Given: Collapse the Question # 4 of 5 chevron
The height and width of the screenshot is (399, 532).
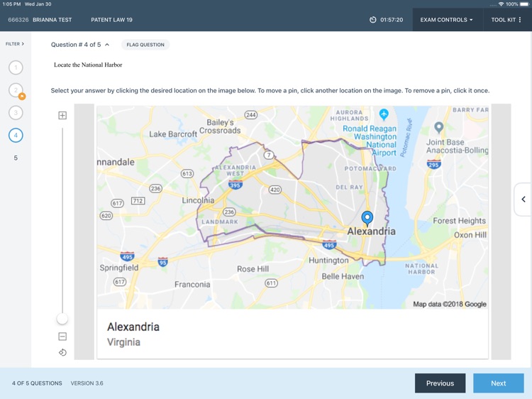Looking at the screenshot, I should coord(107,45).
